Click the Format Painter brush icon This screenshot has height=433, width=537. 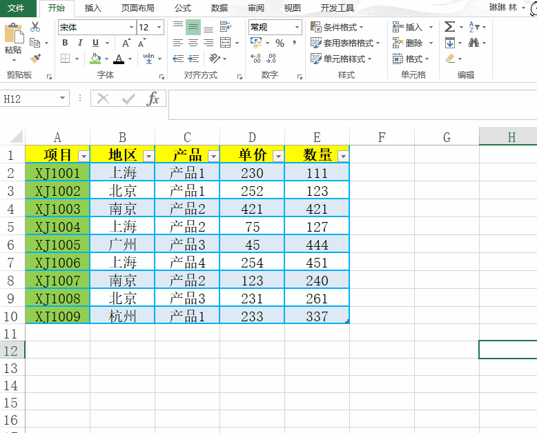(35, 59)
